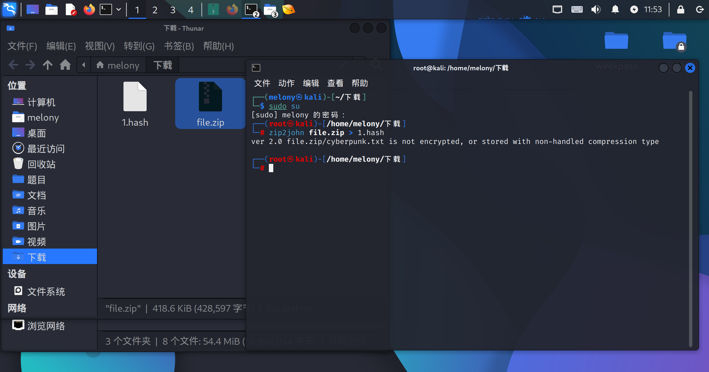Expand the terminal launcher dropdown arrow
709x372 pixels.
coord(119,10)
